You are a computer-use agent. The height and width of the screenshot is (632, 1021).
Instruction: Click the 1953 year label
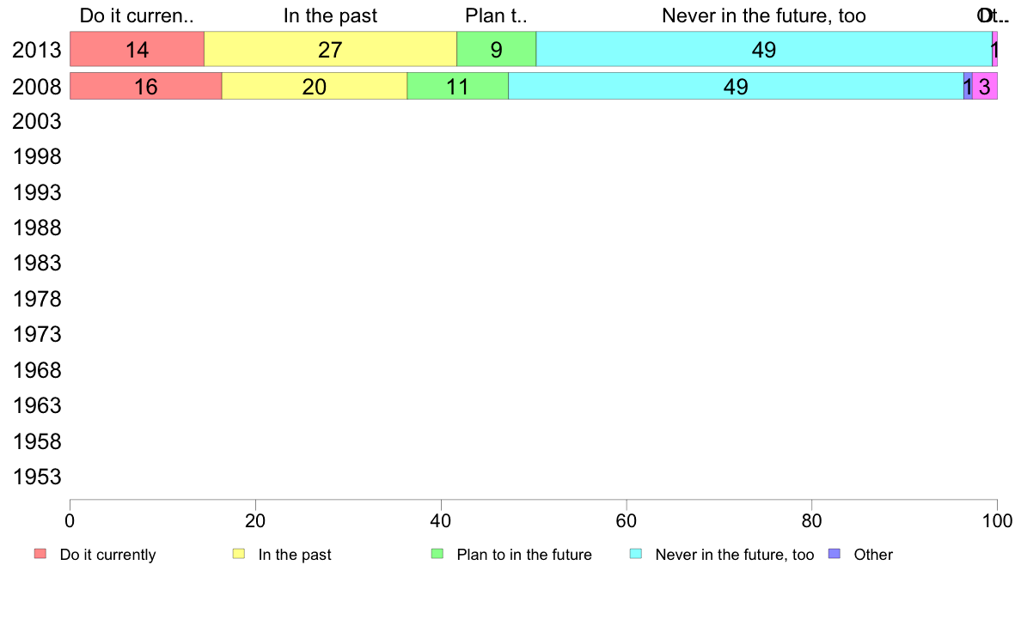[36, 477]
